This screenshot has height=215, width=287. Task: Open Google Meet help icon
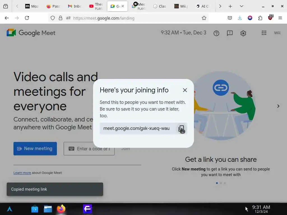[x=216, y=33]
